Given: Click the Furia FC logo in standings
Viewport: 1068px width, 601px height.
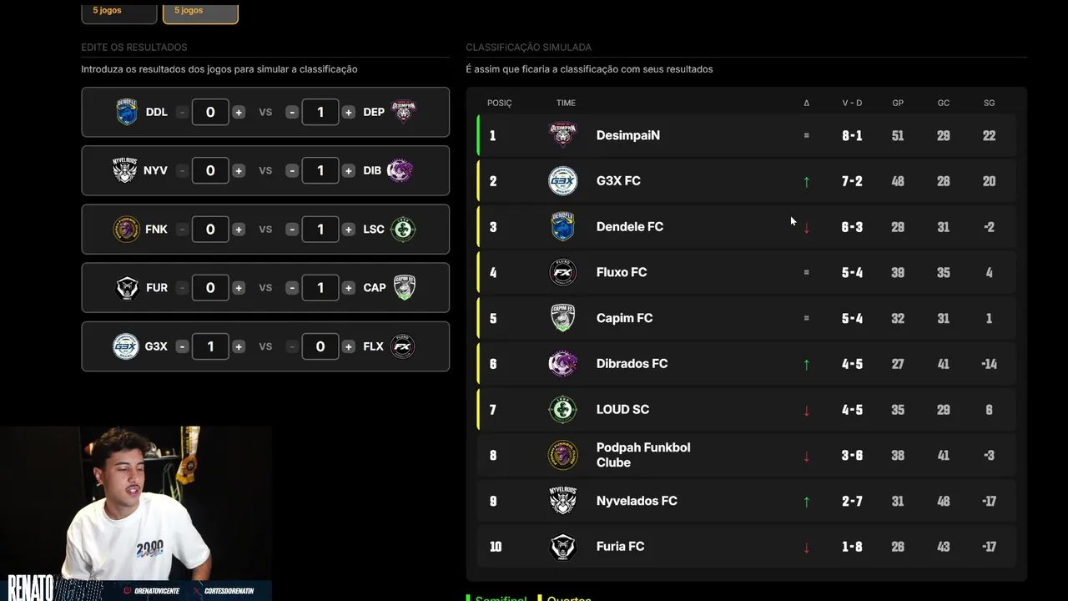Looking at the screenshot, I should (x=562, y=547).
